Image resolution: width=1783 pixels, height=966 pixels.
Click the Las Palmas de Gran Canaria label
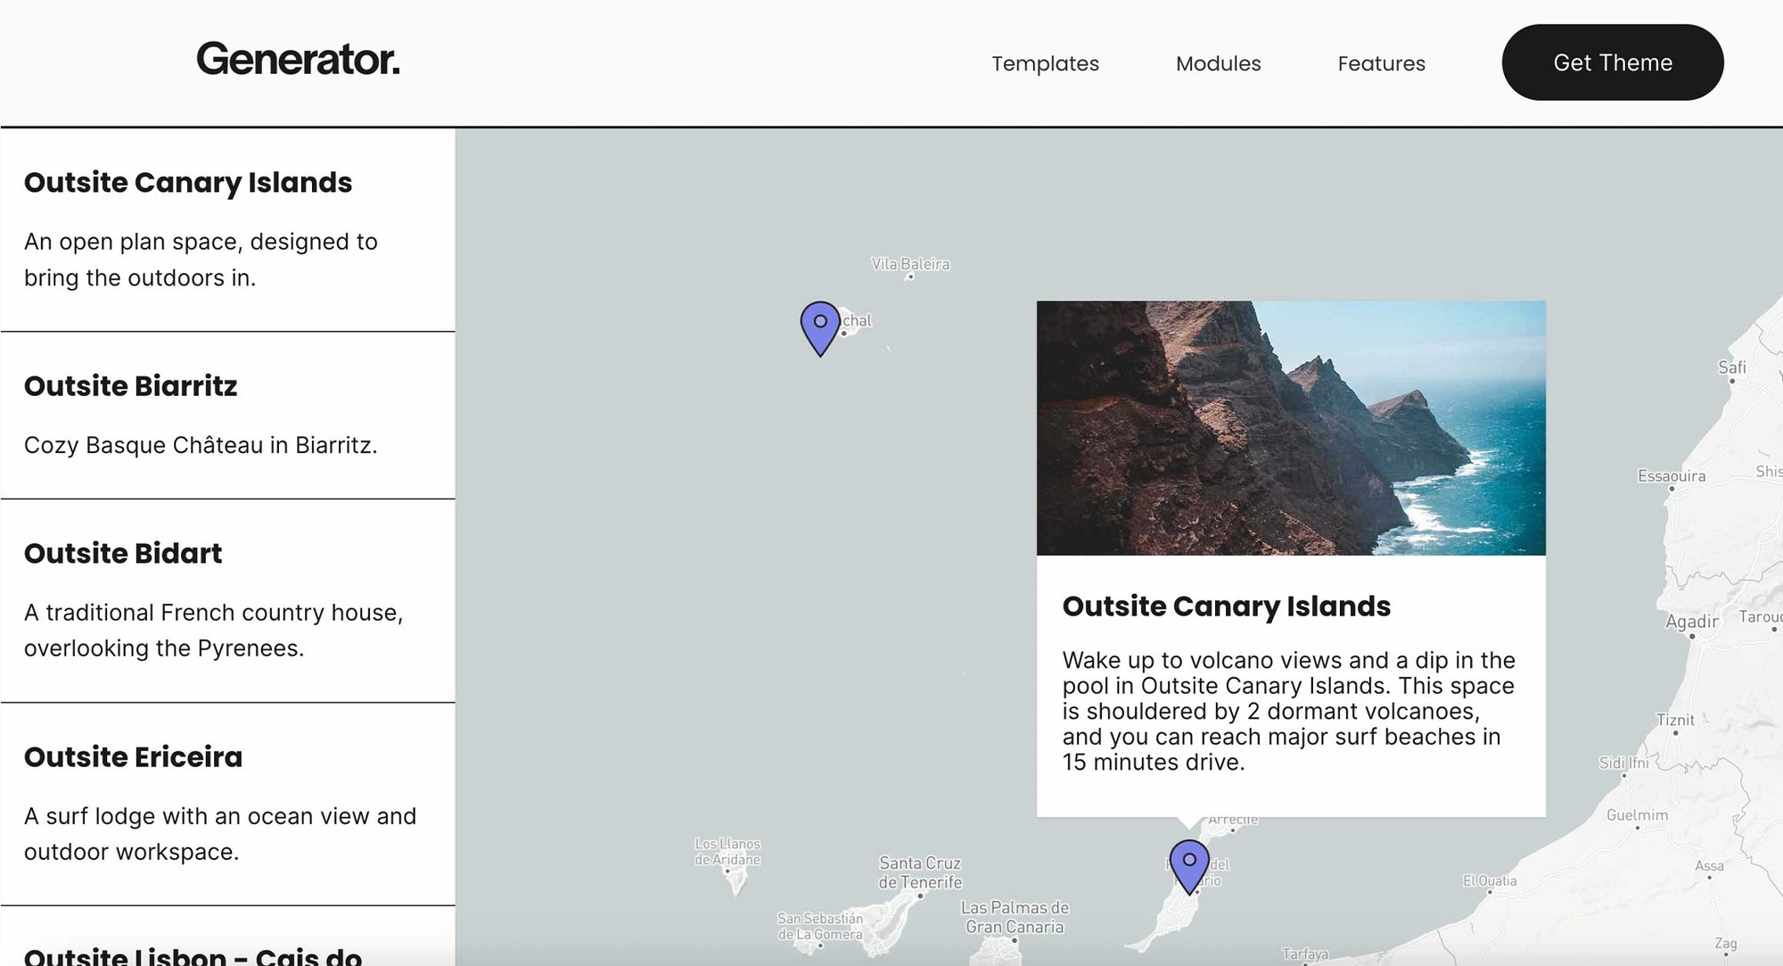1015,917
